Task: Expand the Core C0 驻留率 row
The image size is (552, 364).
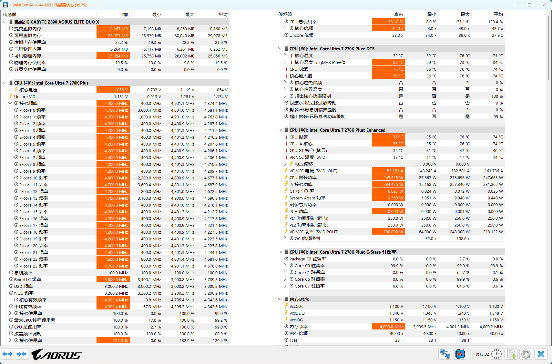Action: (285, 266)
